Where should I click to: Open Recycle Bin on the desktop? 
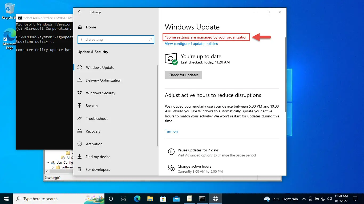tap(10, 11)
